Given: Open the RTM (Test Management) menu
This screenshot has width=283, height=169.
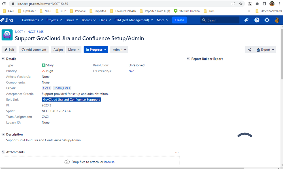Looking at the screenshot, I should pyautogui.click(x=134, y=20).
